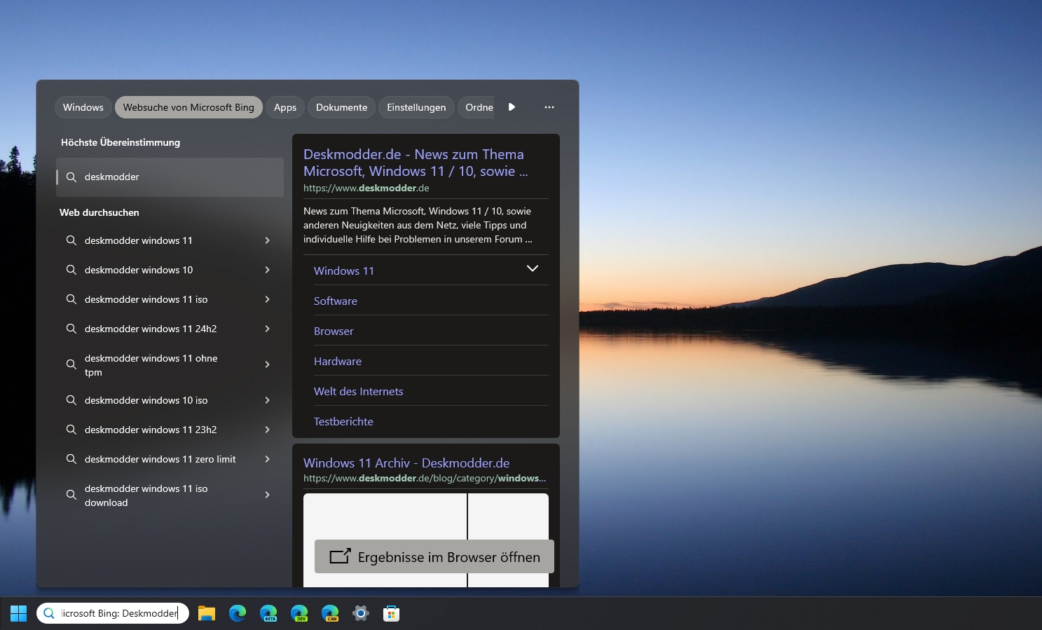Expand preview for "deskmodder windows 10"
This screenshot has width=1042, height=630.
coord(267,270)
